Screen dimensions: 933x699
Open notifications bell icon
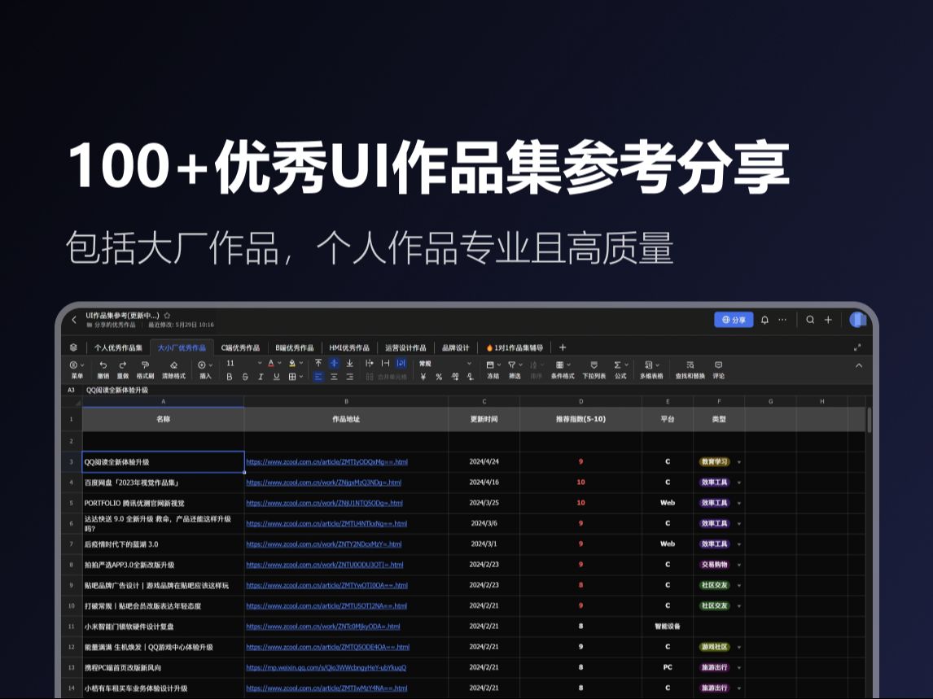point(764,320)
